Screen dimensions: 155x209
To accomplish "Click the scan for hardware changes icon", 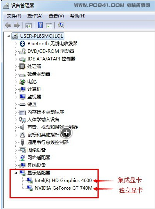I will 61,25.
